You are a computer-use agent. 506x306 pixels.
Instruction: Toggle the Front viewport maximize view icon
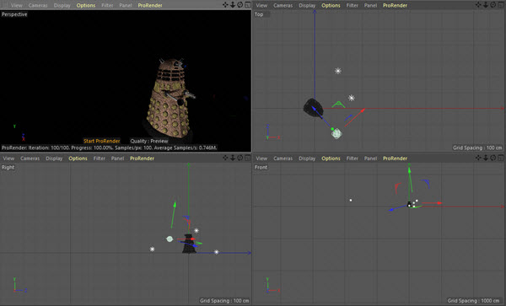click(500, 158)
